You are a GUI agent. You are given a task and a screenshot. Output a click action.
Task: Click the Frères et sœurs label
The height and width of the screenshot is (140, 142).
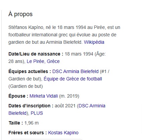28,133
